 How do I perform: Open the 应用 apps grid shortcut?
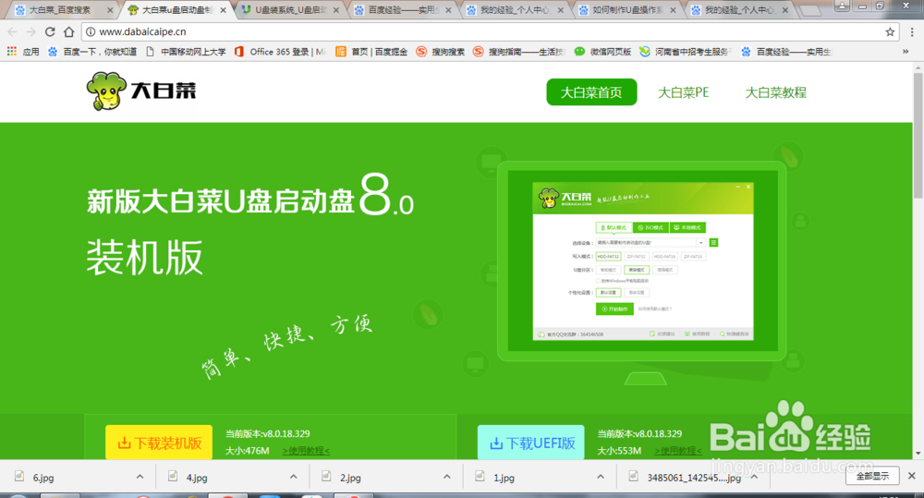[x=23, y=52]
